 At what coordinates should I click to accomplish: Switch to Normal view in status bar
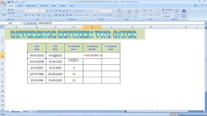[x=172, y=114]
